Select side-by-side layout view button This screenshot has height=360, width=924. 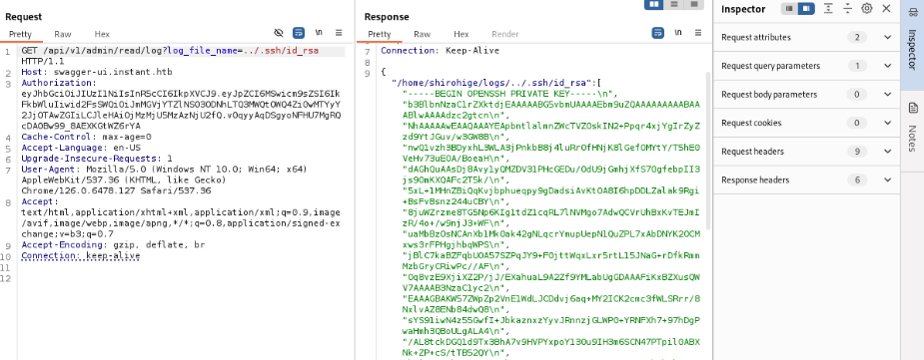[654, 4]
